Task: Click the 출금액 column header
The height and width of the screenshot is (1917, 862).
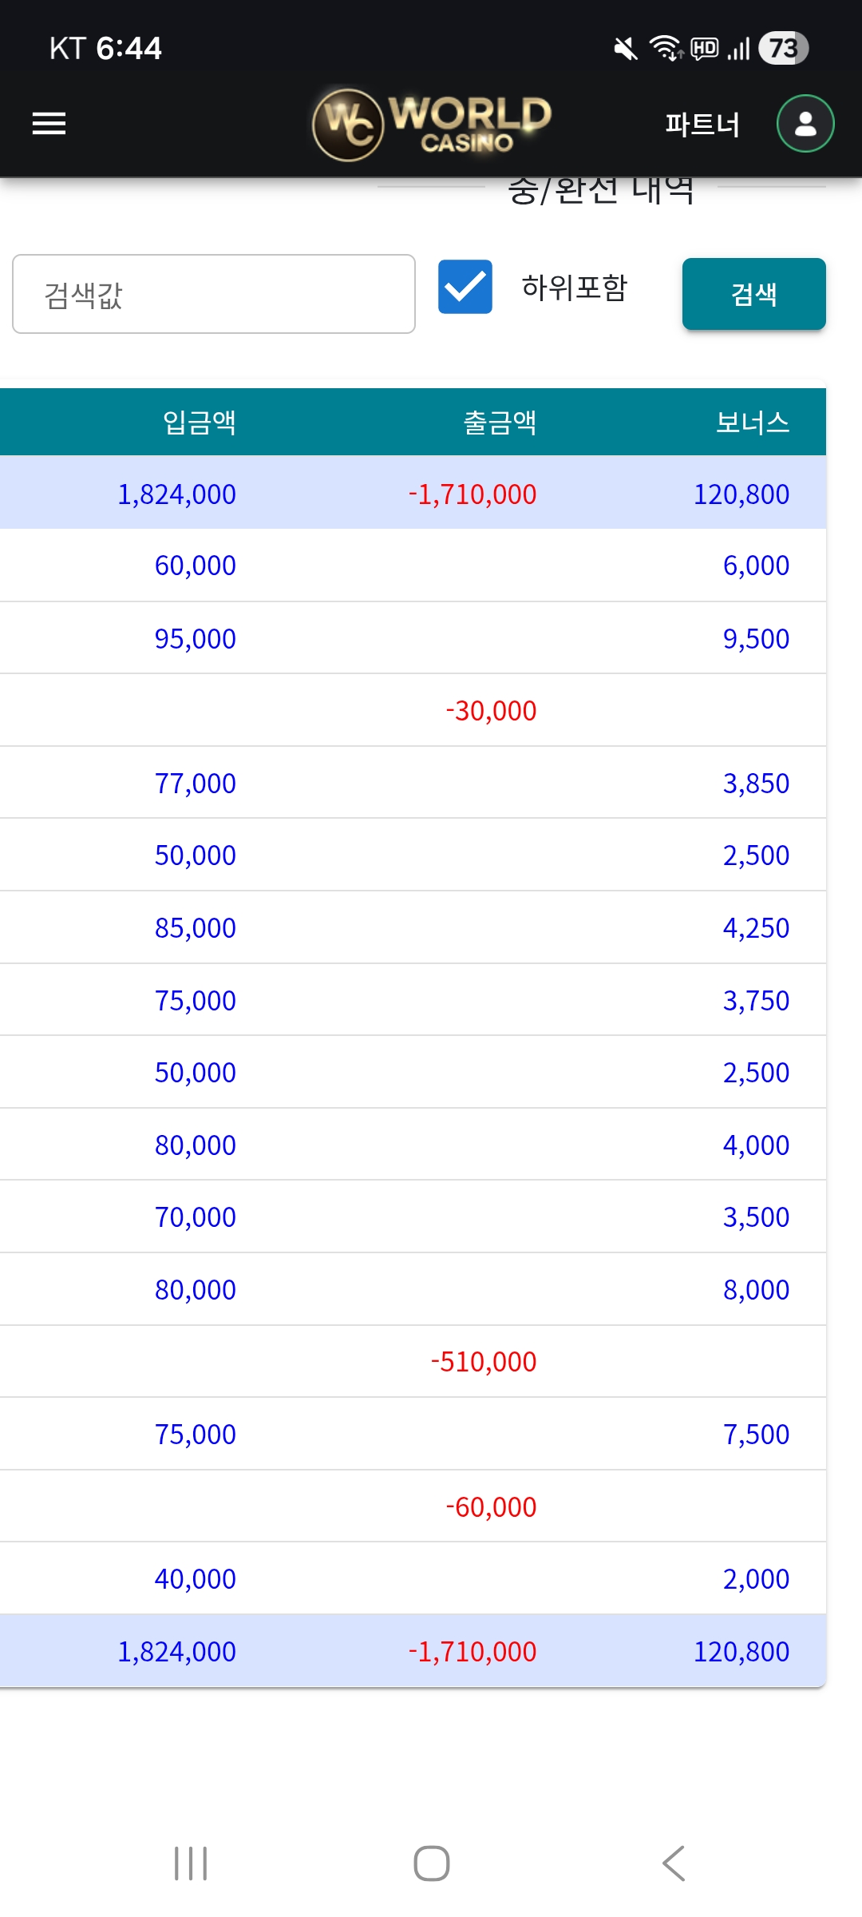Action: [500, 422]
